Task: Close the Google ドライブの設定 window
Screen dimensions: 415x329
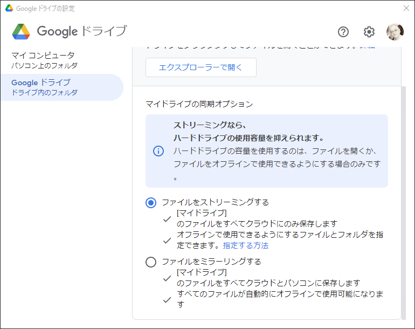Action: (406, 8)
